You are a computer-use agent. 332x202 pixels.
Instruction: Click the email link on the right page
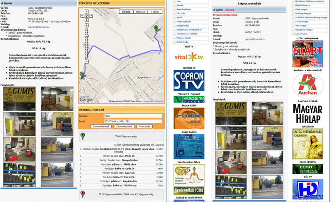tap(255, 39)
